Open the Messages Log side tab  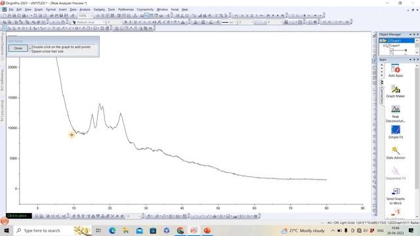pos(3,80)
